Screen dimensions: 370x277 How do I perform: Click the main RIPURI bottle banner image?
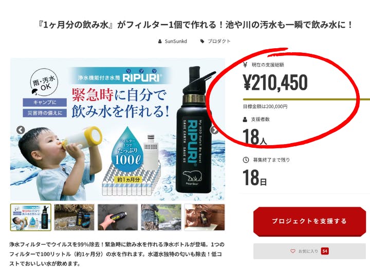(118, 130)
